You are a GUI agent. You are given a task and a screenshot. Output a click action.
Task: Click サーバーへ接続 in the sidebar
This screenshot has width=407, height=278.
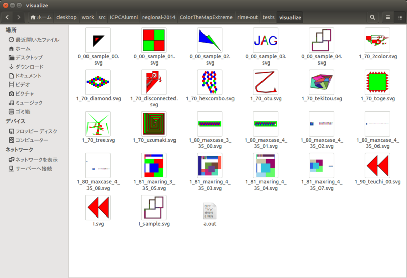(31, 169)
